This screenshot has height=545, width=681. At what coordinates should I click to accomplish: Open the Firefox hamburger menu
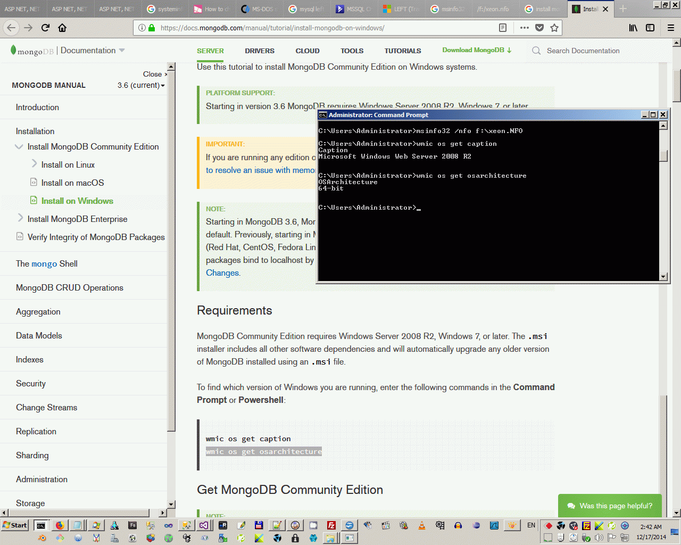tap(671, 28)
